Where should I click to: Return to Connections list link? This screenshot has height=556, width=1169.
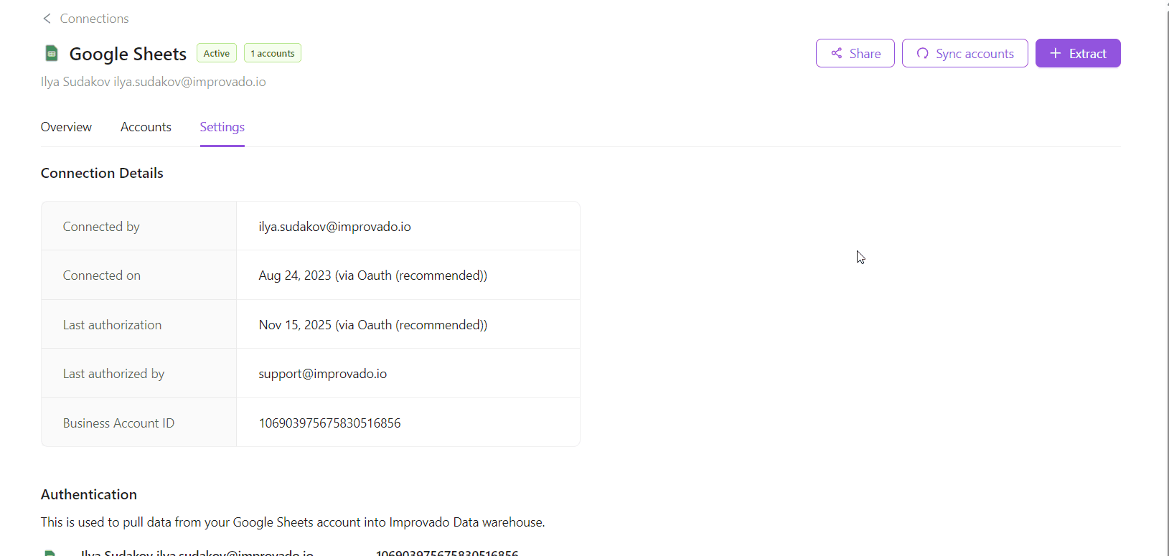pyautogui.click(x=94, y=19)
